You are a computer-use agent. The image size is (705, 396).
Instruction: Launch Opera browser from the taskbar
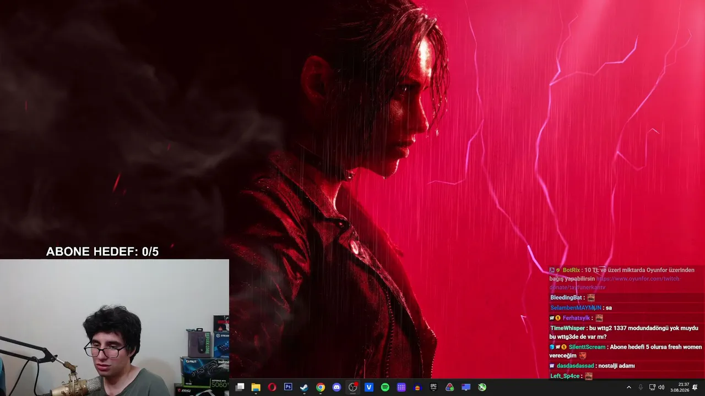(272, 387)
